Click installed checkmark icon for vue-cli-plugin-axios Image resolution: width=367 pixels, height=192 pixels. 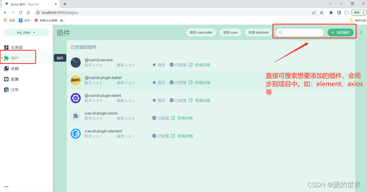154,118
